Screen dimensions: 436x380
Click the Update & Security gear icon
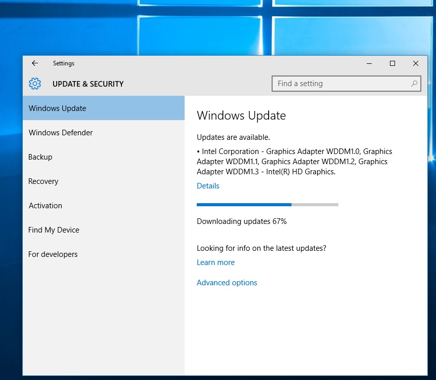point(35,84)
